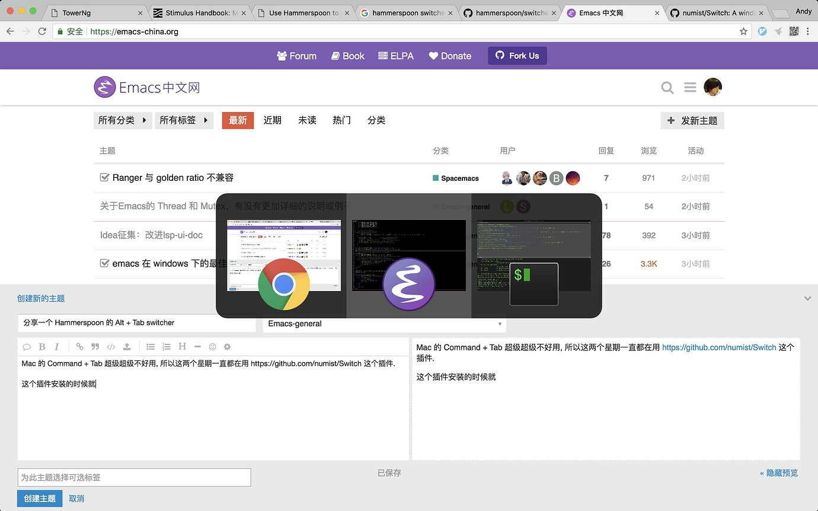This screenshot has width=818, height=511.
Task: Switch to the 分类 tab
Action: pyautogui.click(x=376, y=120)
